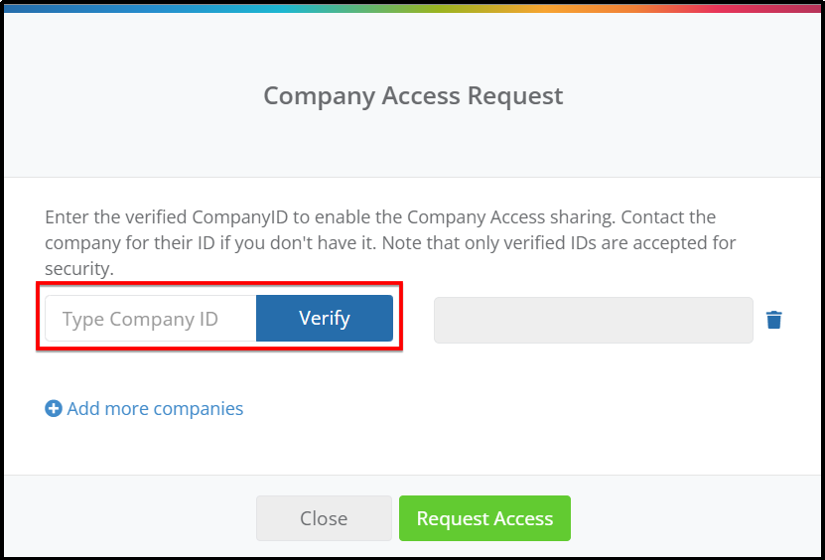The height and width of the screenshot is (560, 825).
Task: Click the plus circle icon beside Add more companies
Action: point(54,408)
